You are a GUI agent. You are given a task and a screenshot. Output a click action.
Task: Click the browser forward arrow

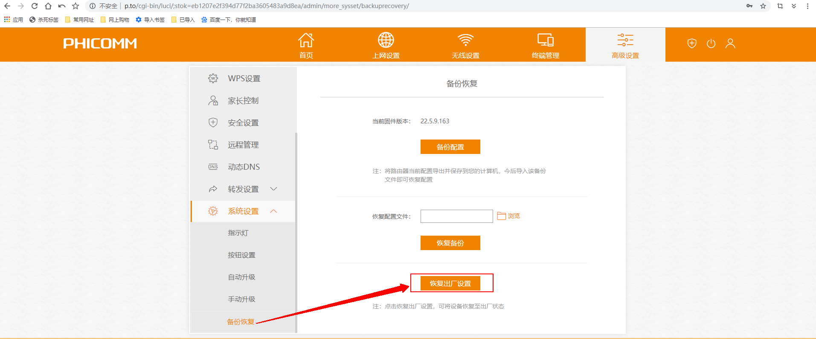tap(21, 6)
